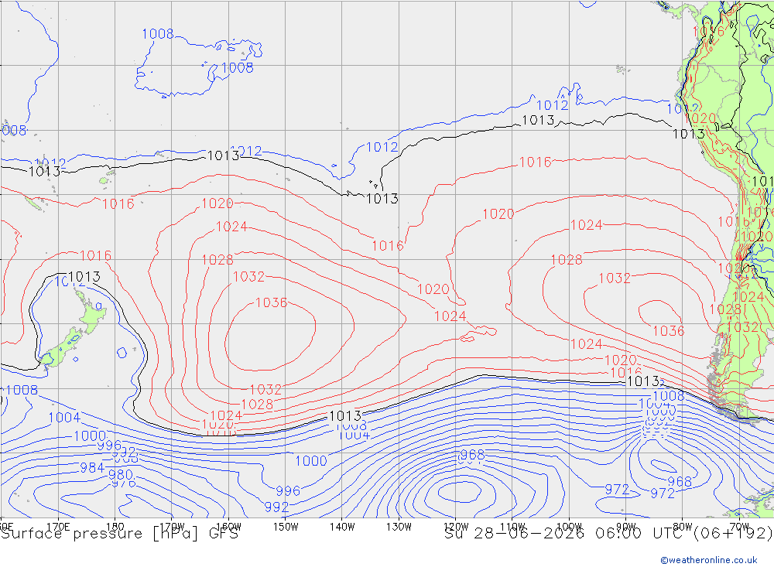Click the 1013 label just below the 1016 near 90W
Image resolution: width=774 pixels, height=567 pixels.
click(645, 381)
